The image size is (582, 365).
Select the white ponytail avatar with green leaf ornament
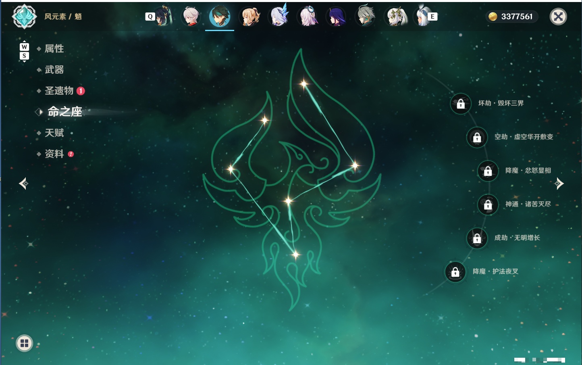395,17
